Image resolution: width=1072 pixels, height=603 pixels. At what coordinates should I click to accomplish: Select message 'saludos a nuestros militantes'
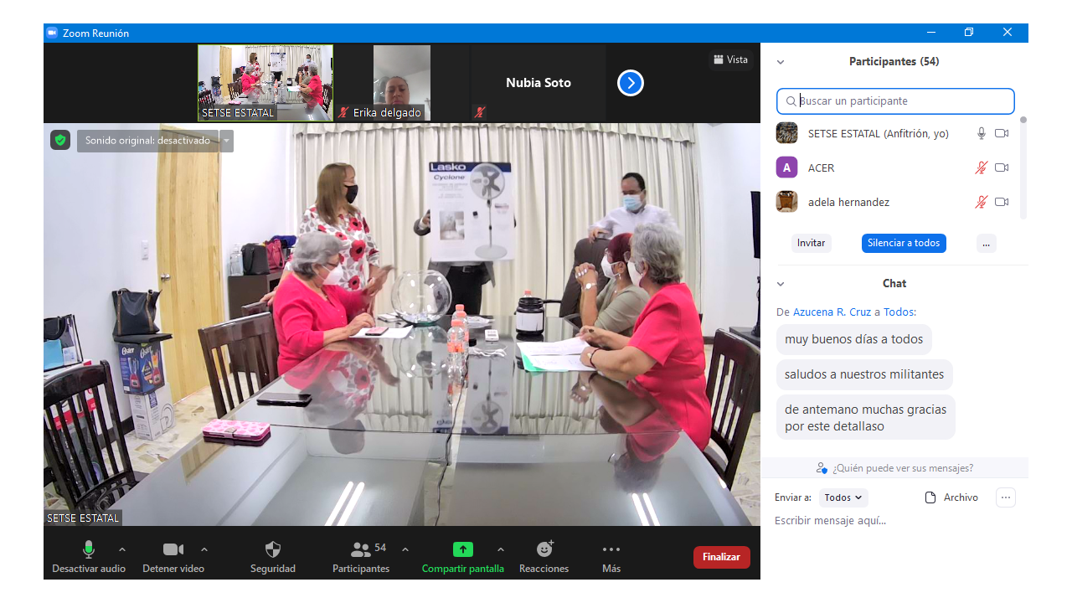tap(864, 374)
